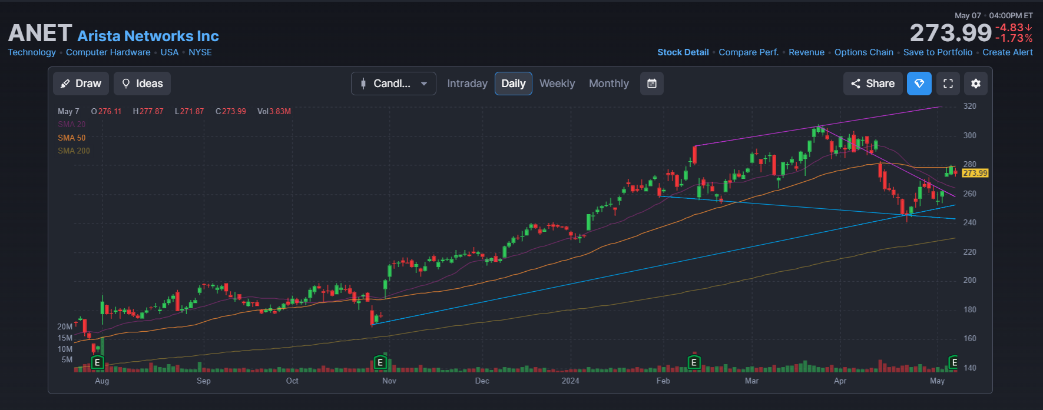Open the Candlestick chart type dropdown
Viewport: 1043px width, 410px height.
[x=393, y=84]
